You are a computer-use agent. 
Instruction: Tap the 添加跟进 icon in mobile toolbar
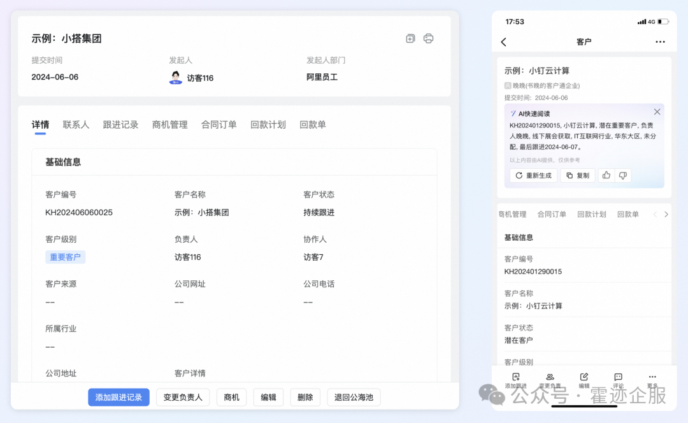[x=516, y=377]
